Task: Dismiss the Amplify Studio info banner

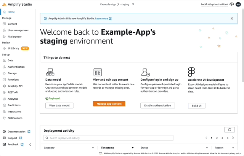Action: pos(232,19)
